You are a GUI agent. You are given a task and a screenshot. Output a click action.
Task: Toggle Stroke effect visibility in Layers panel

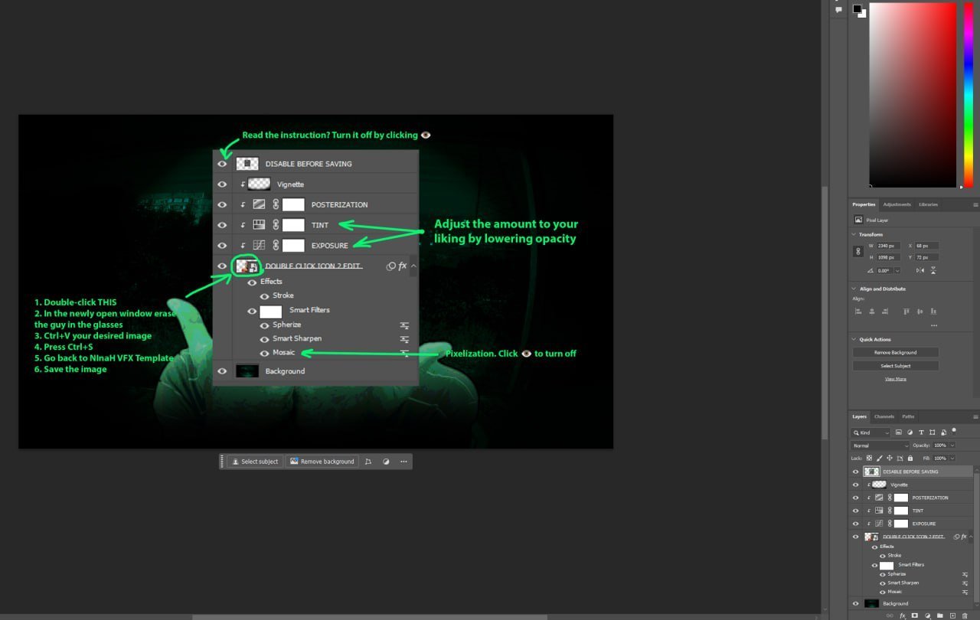883,556
